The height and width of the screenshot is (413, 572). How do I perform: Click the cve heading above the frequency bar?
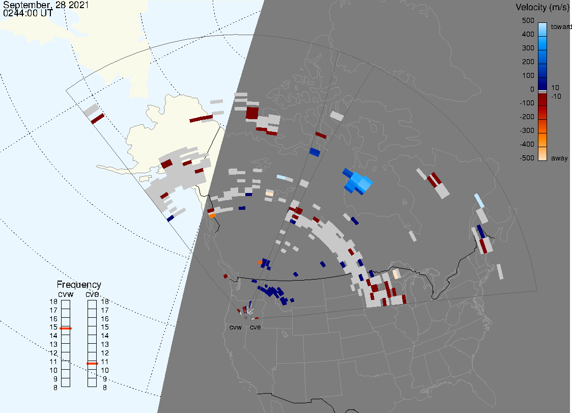tap(92, 294)
